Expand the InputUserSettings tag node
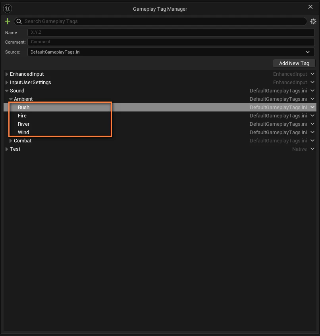The height and width of the screenshot is (336, 320). pyautogui.click(x=7, y=83)
